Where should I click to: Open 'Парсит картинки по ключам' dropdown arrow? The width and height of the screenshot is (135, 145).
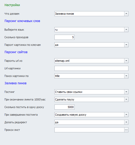click(126, 45)
